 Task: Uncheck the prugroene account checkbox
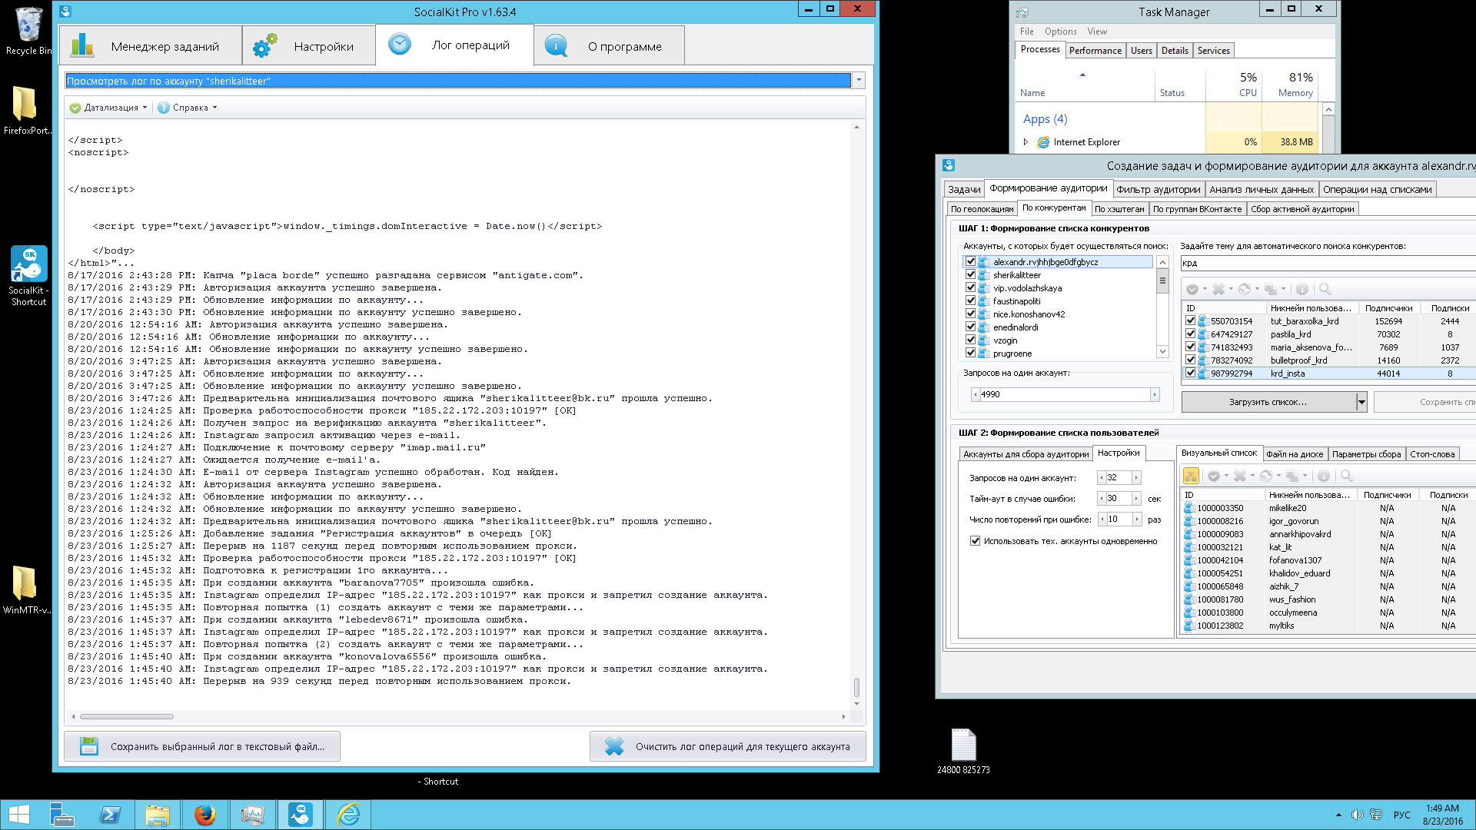coord(970,353)
